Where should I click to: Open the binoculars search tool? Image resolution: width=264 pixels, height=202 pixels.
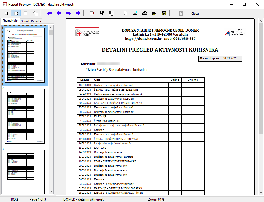click(102, 13)
